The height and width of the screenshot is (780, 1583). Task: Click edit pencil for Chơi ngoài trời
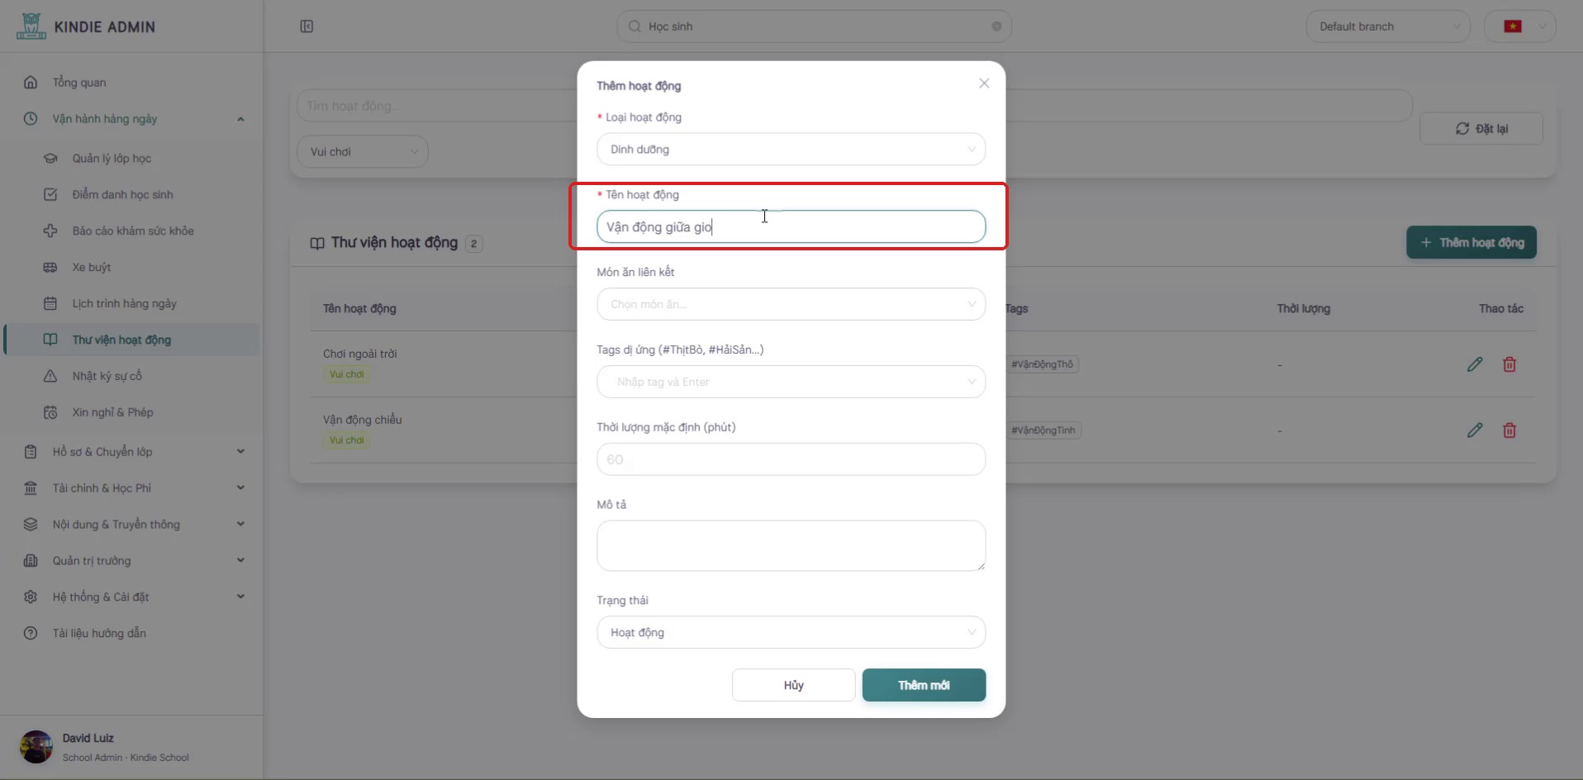click(x=1475, y=364)
